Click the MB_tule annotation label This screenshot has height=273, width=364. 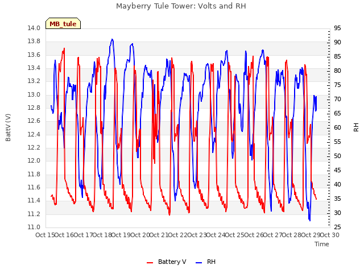coord(63,24)
